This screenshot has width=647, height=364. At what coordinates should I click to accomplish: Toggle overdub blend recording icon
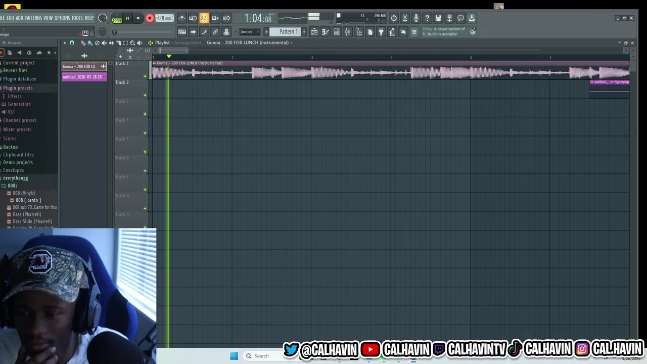pyautogui.click(x=215, y=18)
